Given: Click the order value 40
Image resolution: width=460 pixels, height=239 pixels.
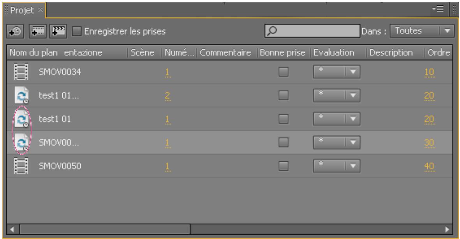Looking at the screenshot, I should click(x=430, y=166).
